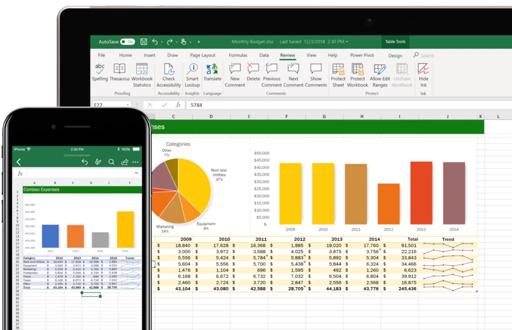The height and width of the screenshot is (330, 512).
Task: Click the 2013 red bar in chart
Action: coord(421,193)
